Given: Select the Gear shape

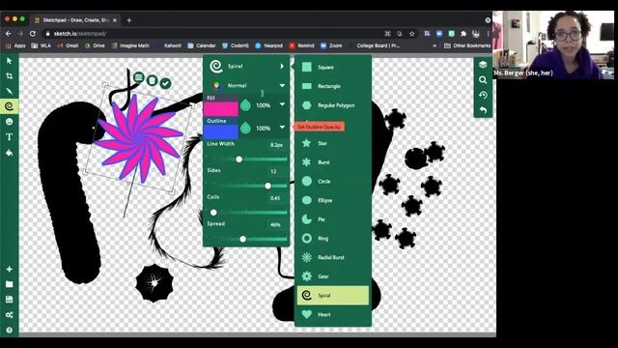Looking at the screenshot, I should pos(333,276).
